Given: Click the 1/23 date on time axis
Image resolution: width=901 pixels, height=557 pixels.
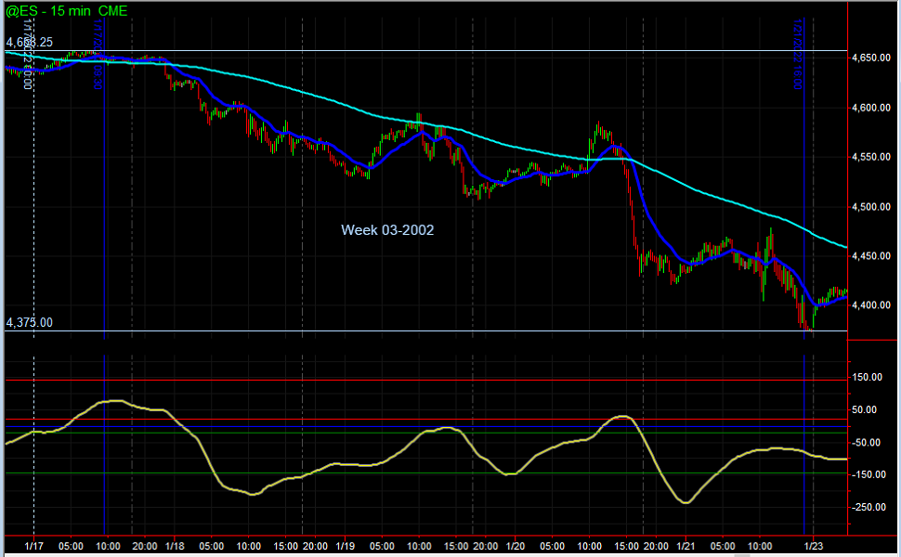Looking at the screenshot, I should pyautogui.click(x=813, y=546).
